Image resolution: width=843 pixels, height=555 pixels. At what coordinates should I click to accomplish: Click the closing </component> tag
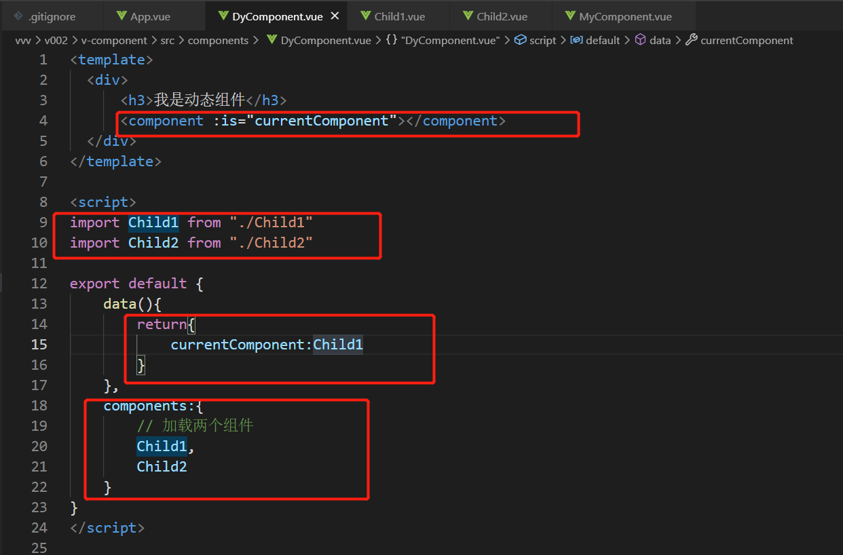(456, 121)
